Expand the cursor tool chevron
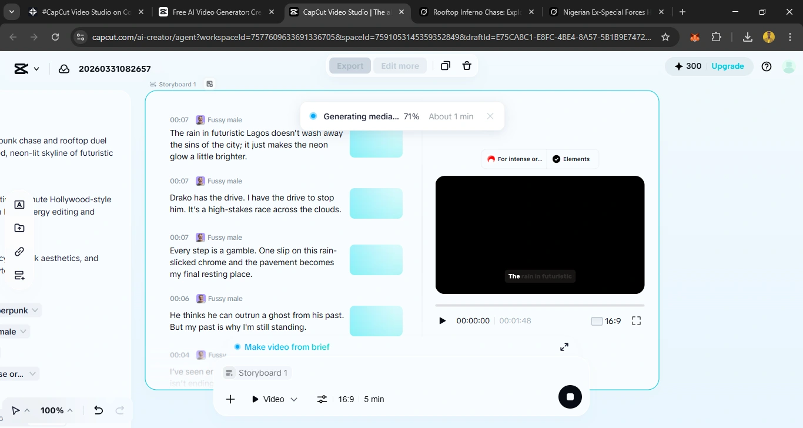 click(x=27, y=410)
